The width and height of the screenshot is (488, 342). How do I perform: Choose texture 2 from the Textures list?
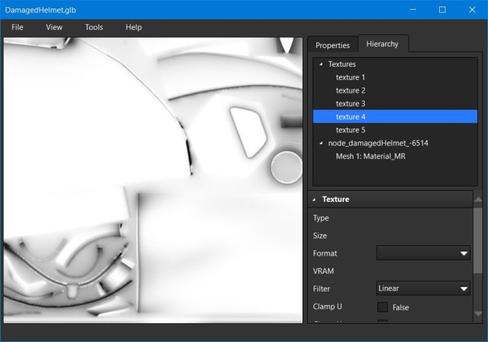click(x=351, y=90)
